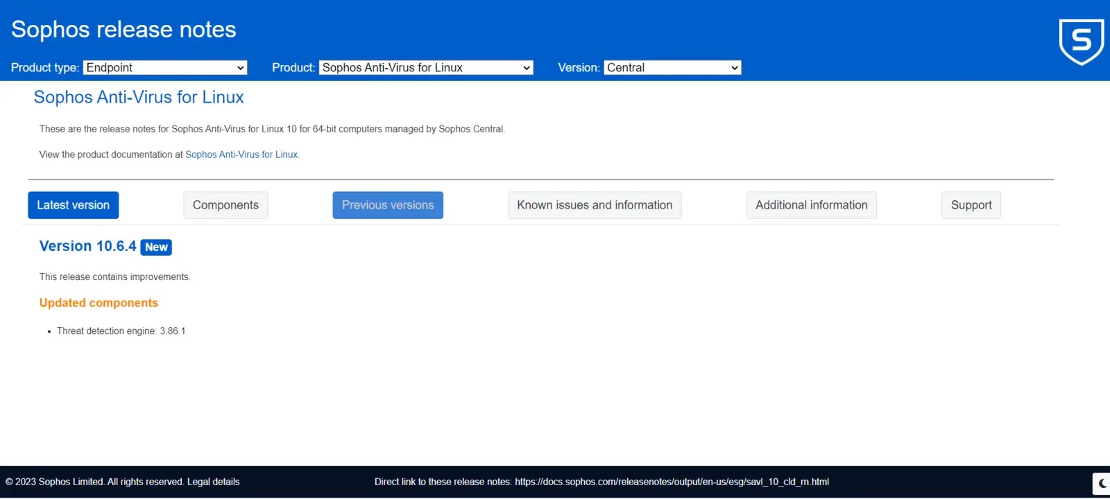Open the Additional information tab
The image size is (1110, 499).
click(x=811, y=205)
